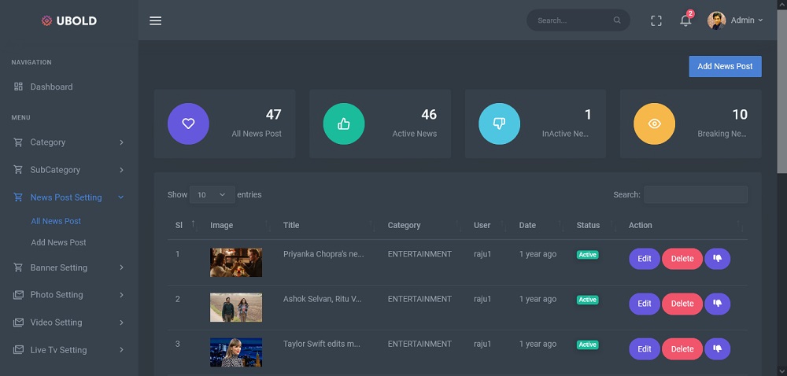
Task: Deactivate Ashok Selvan post via thumbs-down button
Action: [718, 304]
